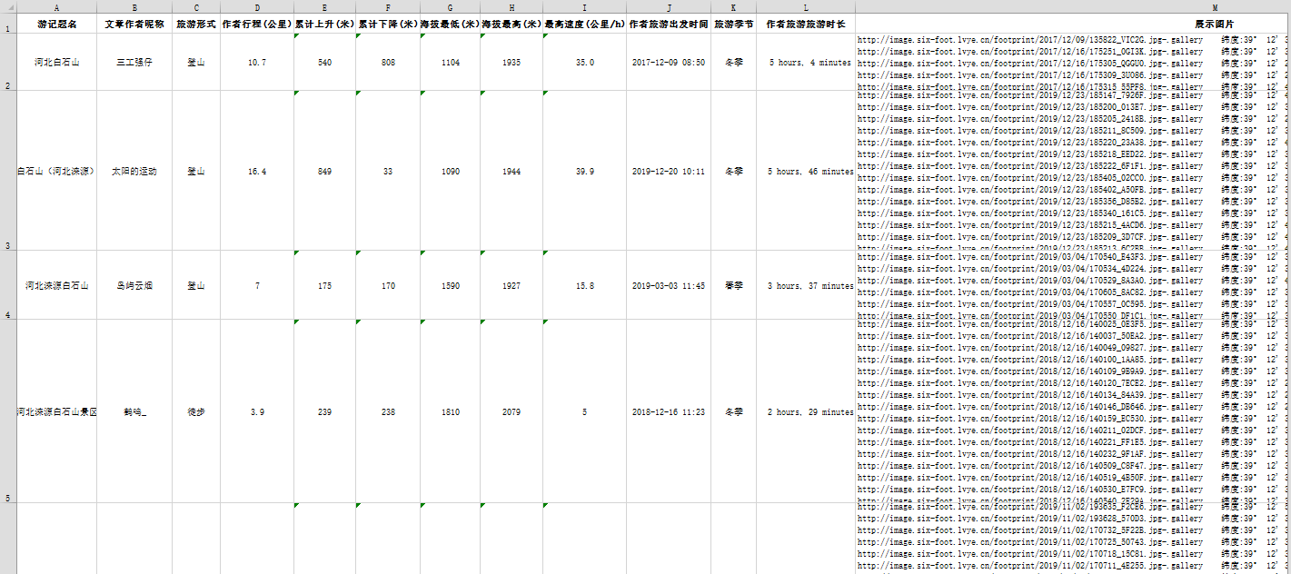
Task: Select the distance cell 16.4
Action: 257,171
